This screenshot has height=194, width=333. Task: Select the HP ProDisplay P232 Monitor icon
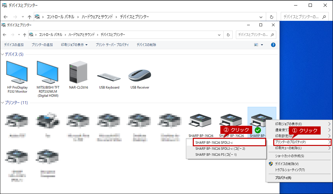click(x=17, y=72)
